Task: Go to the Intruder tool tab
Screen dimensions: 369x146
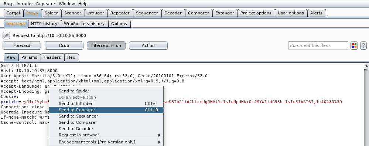Action: click(96, 13)
